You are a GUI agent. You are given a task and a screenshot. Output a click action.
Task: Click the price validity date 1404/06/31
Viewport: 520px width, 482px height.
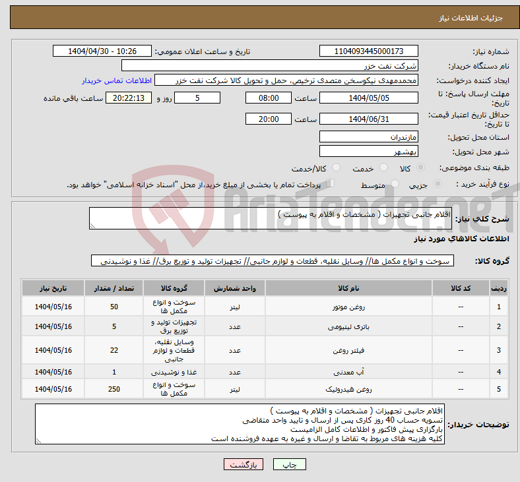click(368, 119)
